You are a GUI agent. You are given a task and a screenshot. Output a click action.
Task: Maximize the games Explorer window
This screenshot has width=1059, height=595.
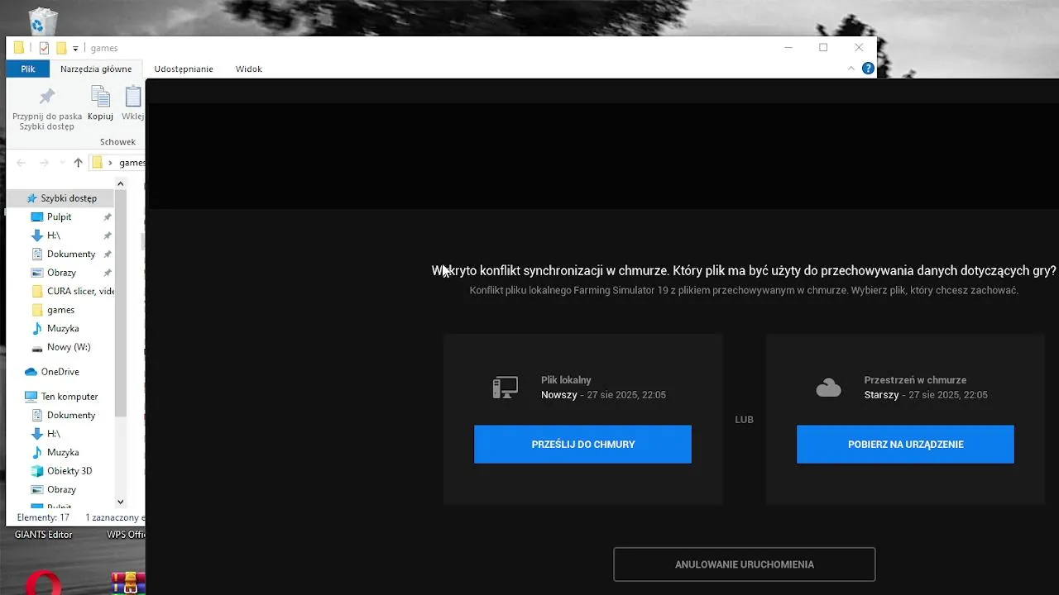tap(823, 47)
